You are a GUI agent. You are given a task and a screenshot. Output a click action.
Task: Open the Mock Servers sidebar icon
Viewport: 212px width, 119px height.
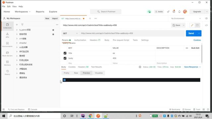click(7, 54)
